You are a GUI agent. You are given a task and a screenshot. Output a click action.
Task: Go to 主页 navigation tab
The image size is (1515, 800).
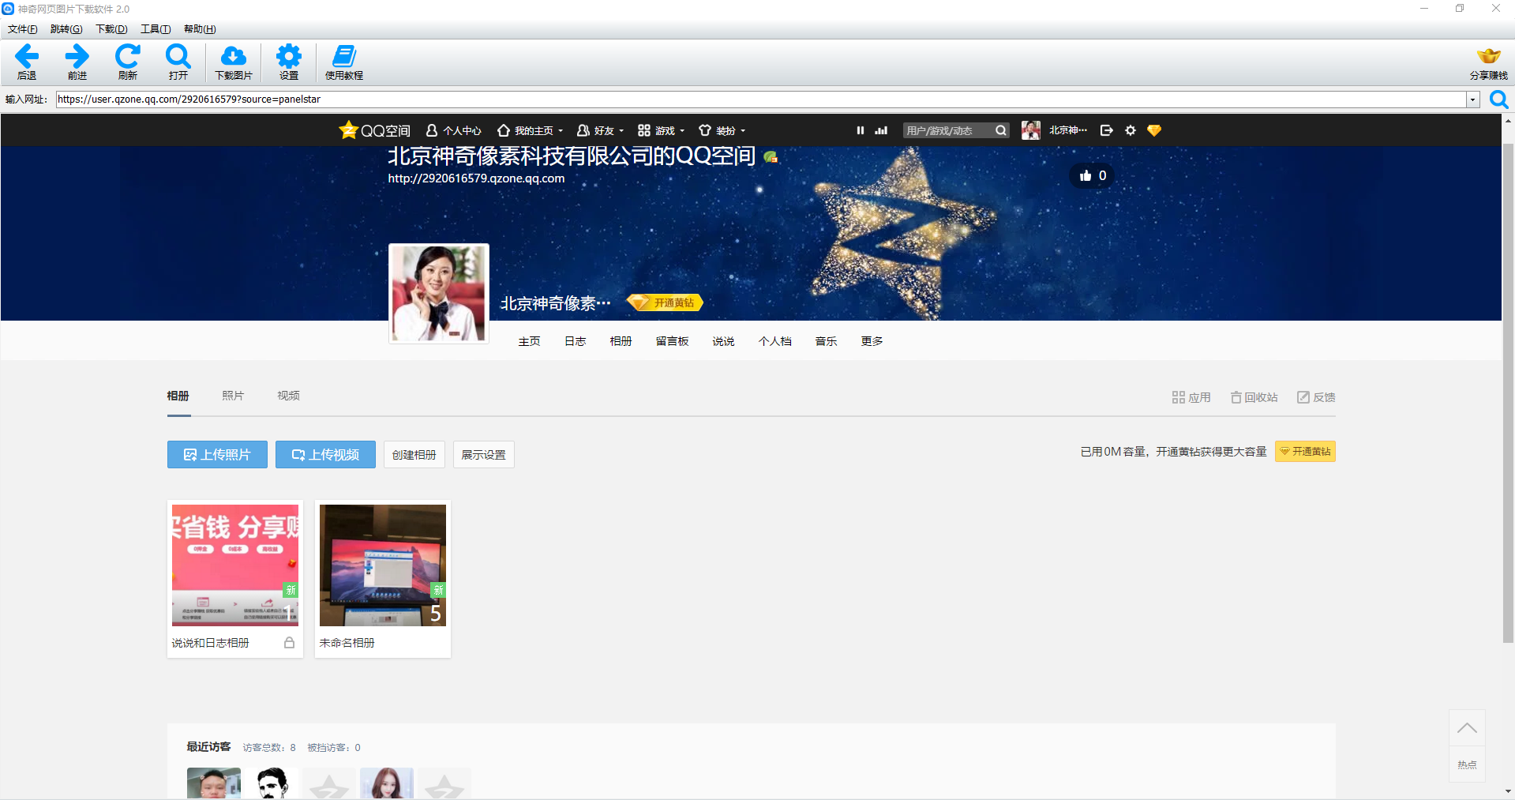pyautogui.click(x=529, y=341)
